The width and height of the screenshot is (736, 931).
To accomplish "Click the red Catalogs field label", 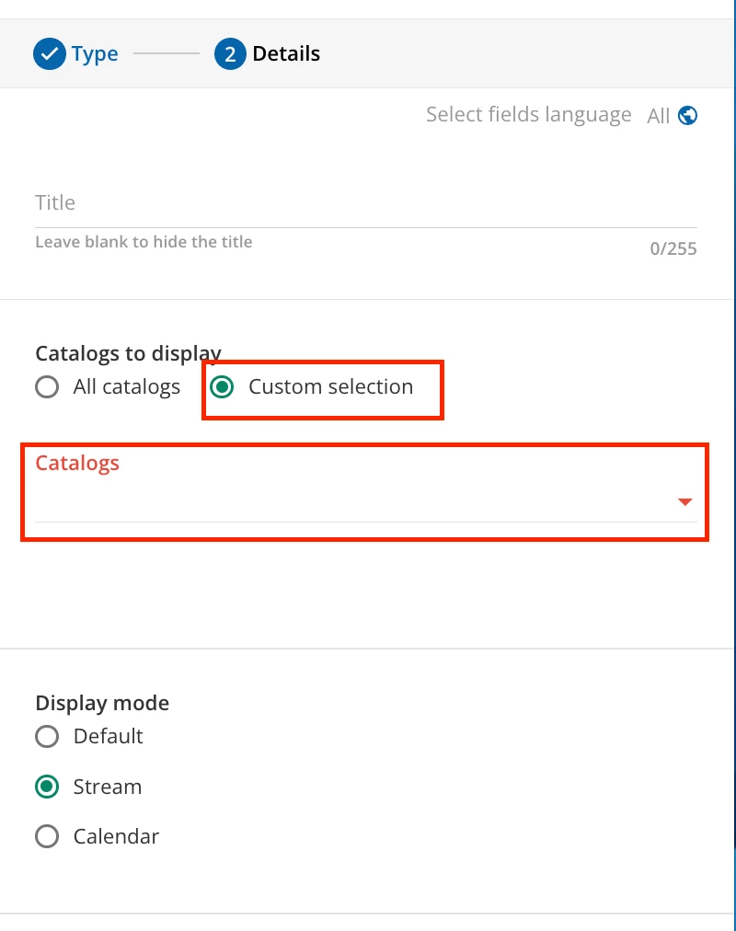I will point(77,463).
